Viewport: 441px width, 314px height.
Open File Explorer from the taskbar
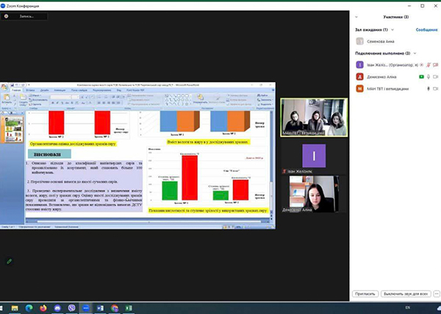point(15,308)
